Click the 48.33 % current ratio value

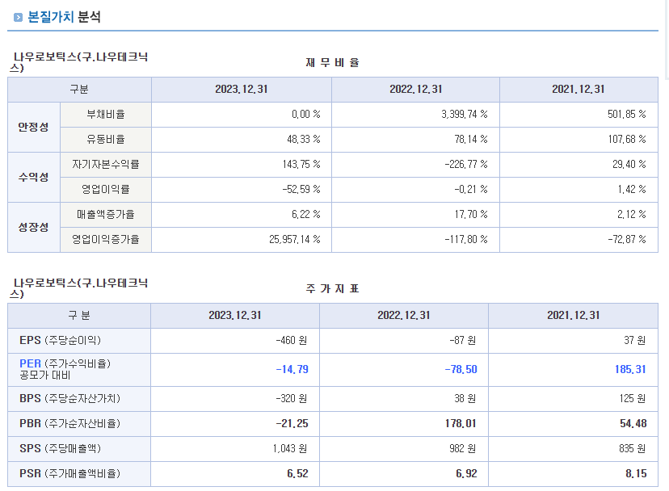(x=303, y=140)
